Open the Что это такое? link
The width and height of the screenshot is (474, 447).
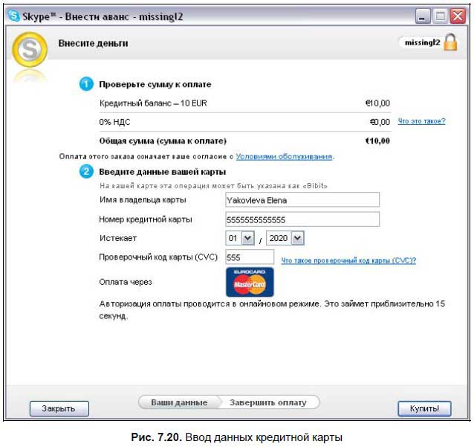point(421,121)
